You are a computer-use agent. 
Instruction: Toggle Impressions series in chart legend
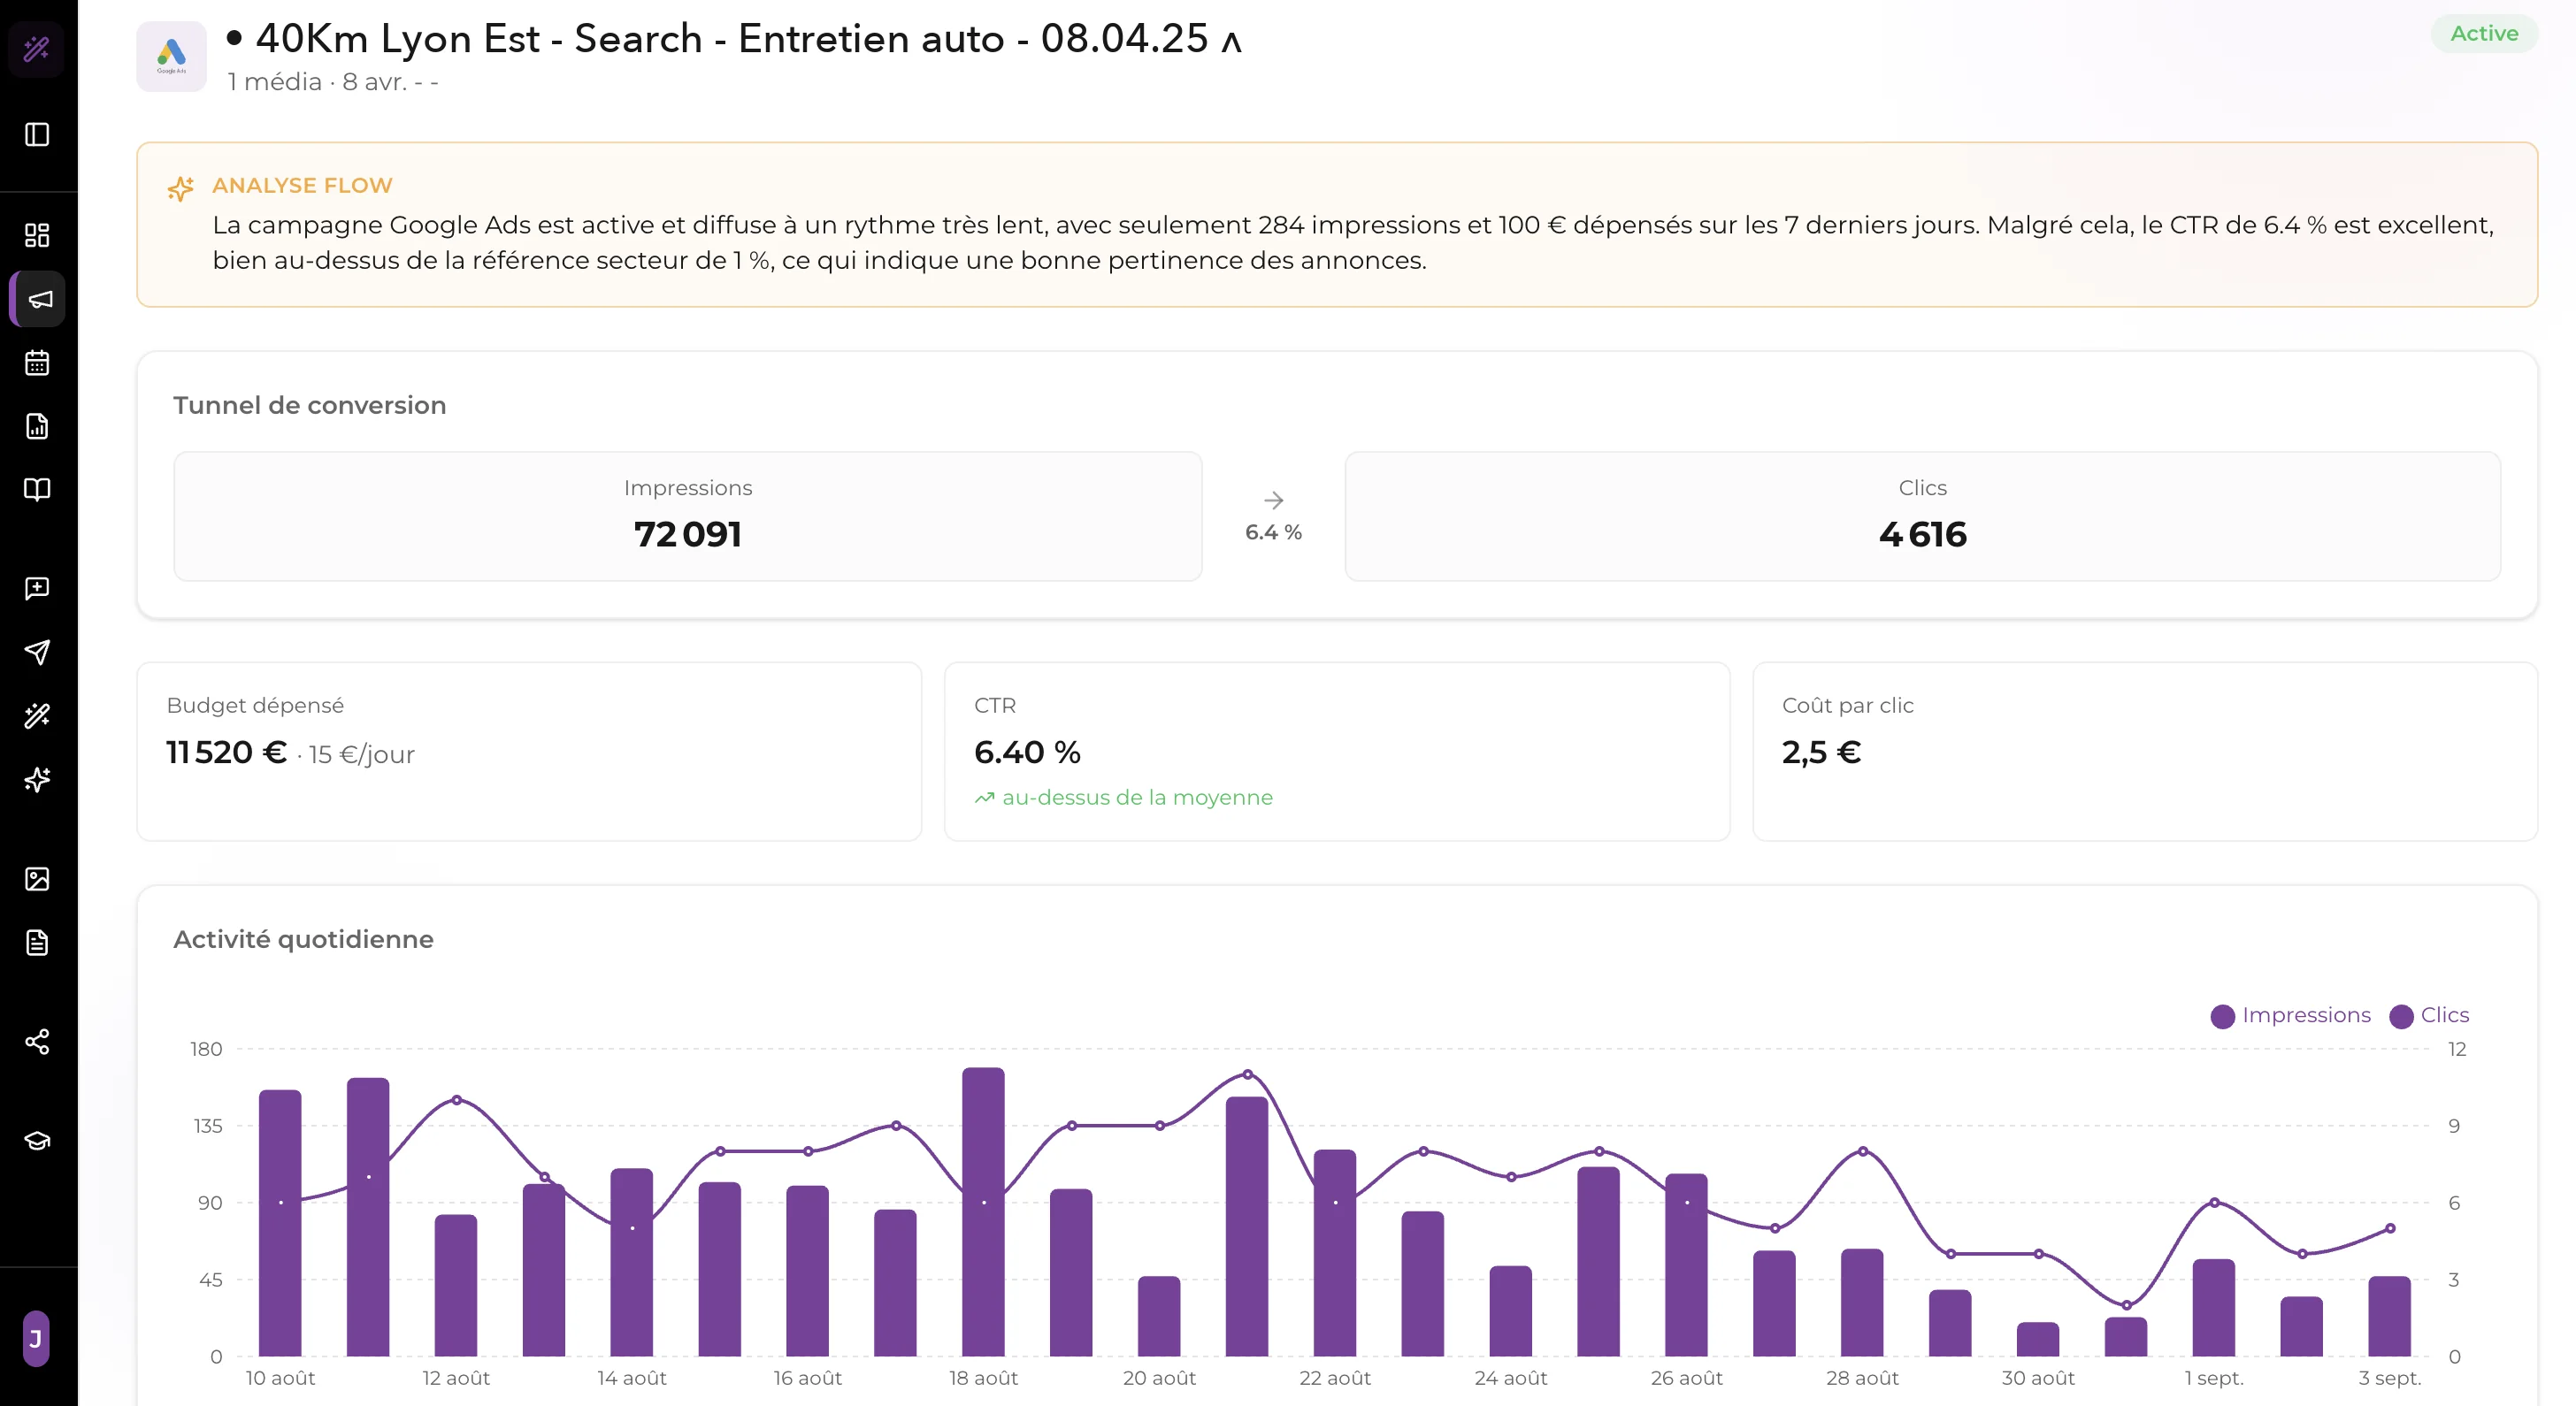coord(2290,1015)
